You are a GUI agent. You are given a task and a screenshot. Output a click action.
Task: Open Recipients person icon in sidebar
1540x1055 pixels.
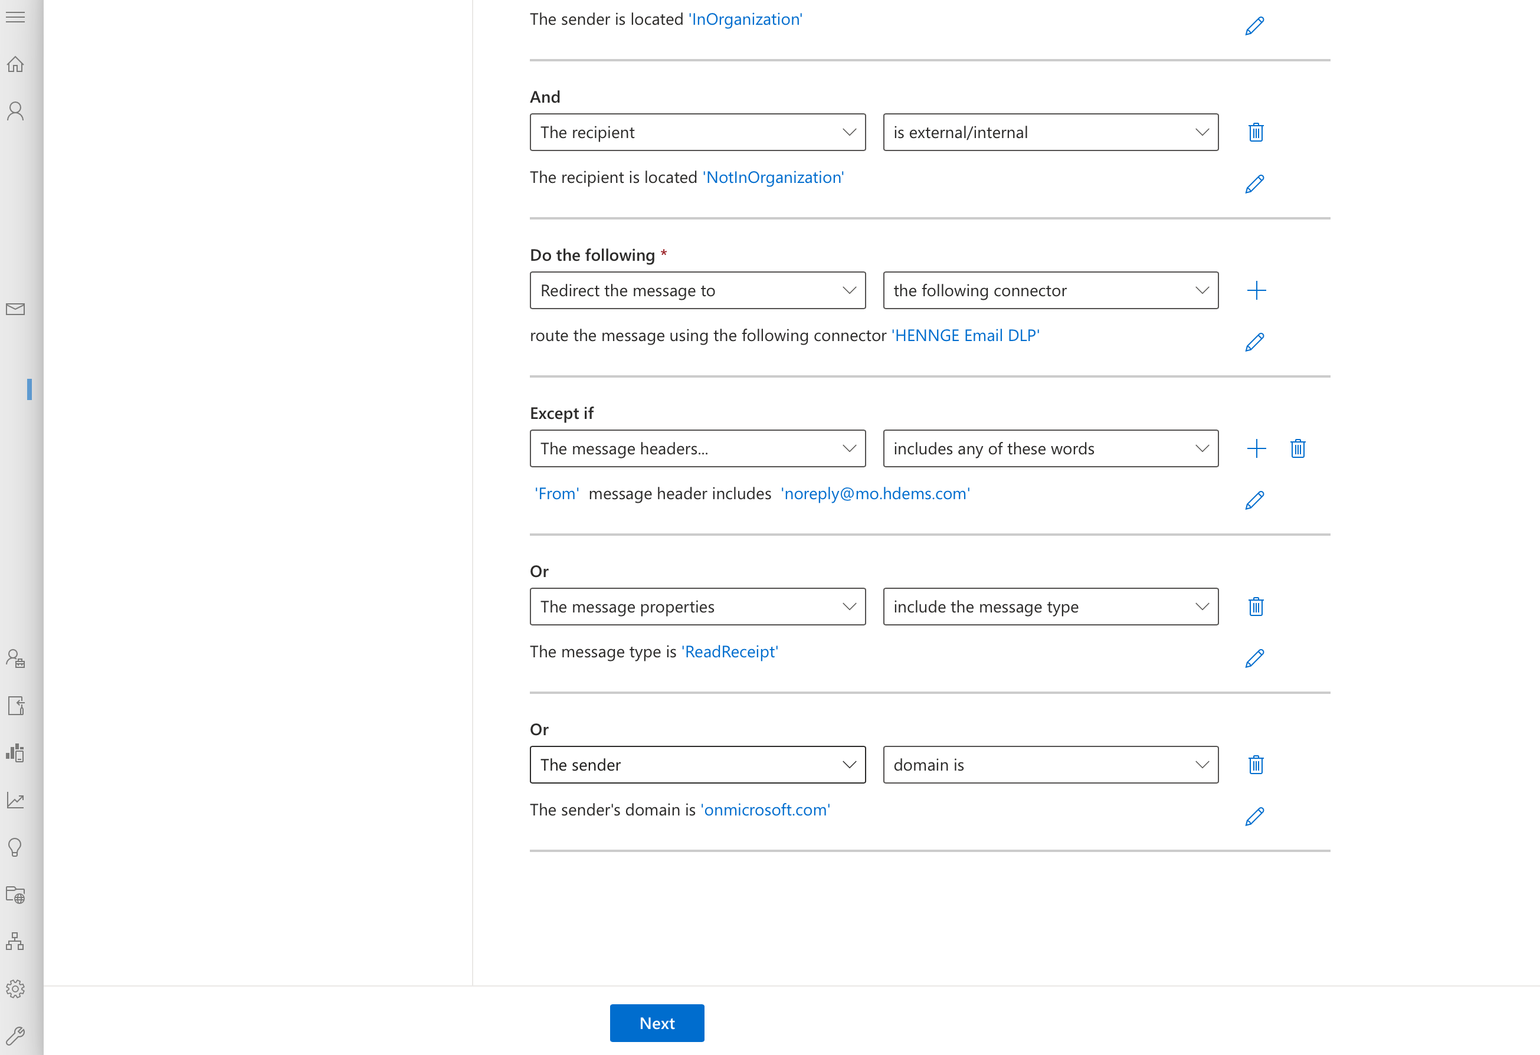pos(15,111)
